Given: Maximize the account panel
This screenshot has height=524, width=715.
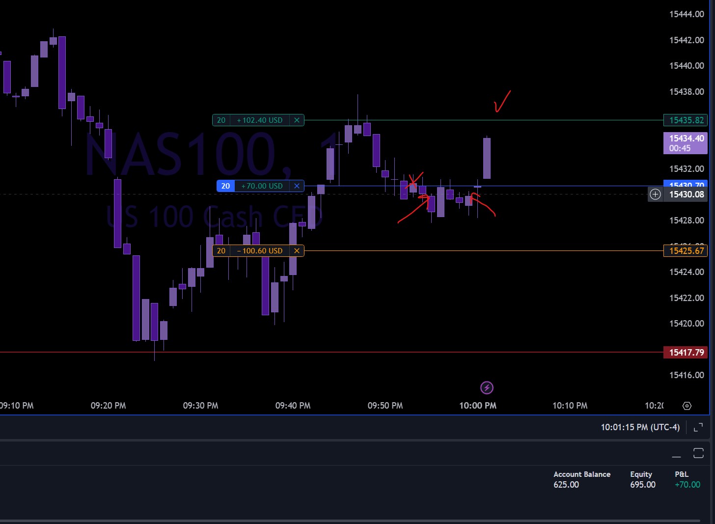Looking at the screenshot, I should click(698, 453).
